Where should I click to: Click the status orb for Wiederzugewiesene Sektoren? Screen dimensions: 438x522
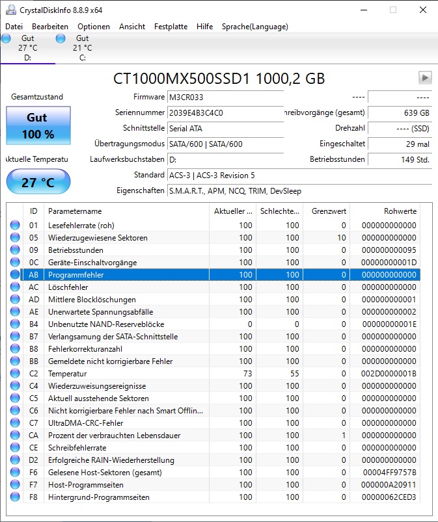pos(15,238)
